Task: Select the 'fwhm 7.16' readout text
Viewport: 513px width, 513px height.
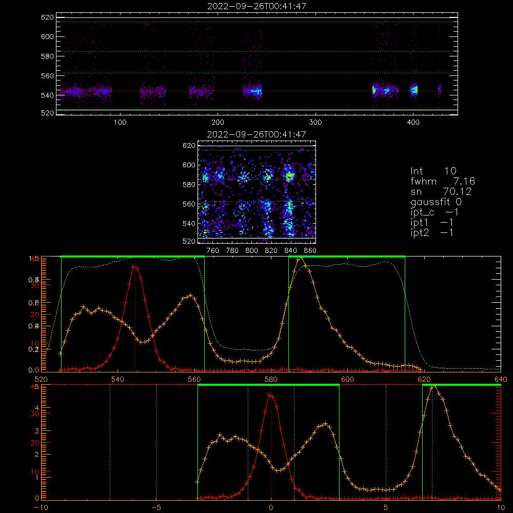Action: (442, 181)
